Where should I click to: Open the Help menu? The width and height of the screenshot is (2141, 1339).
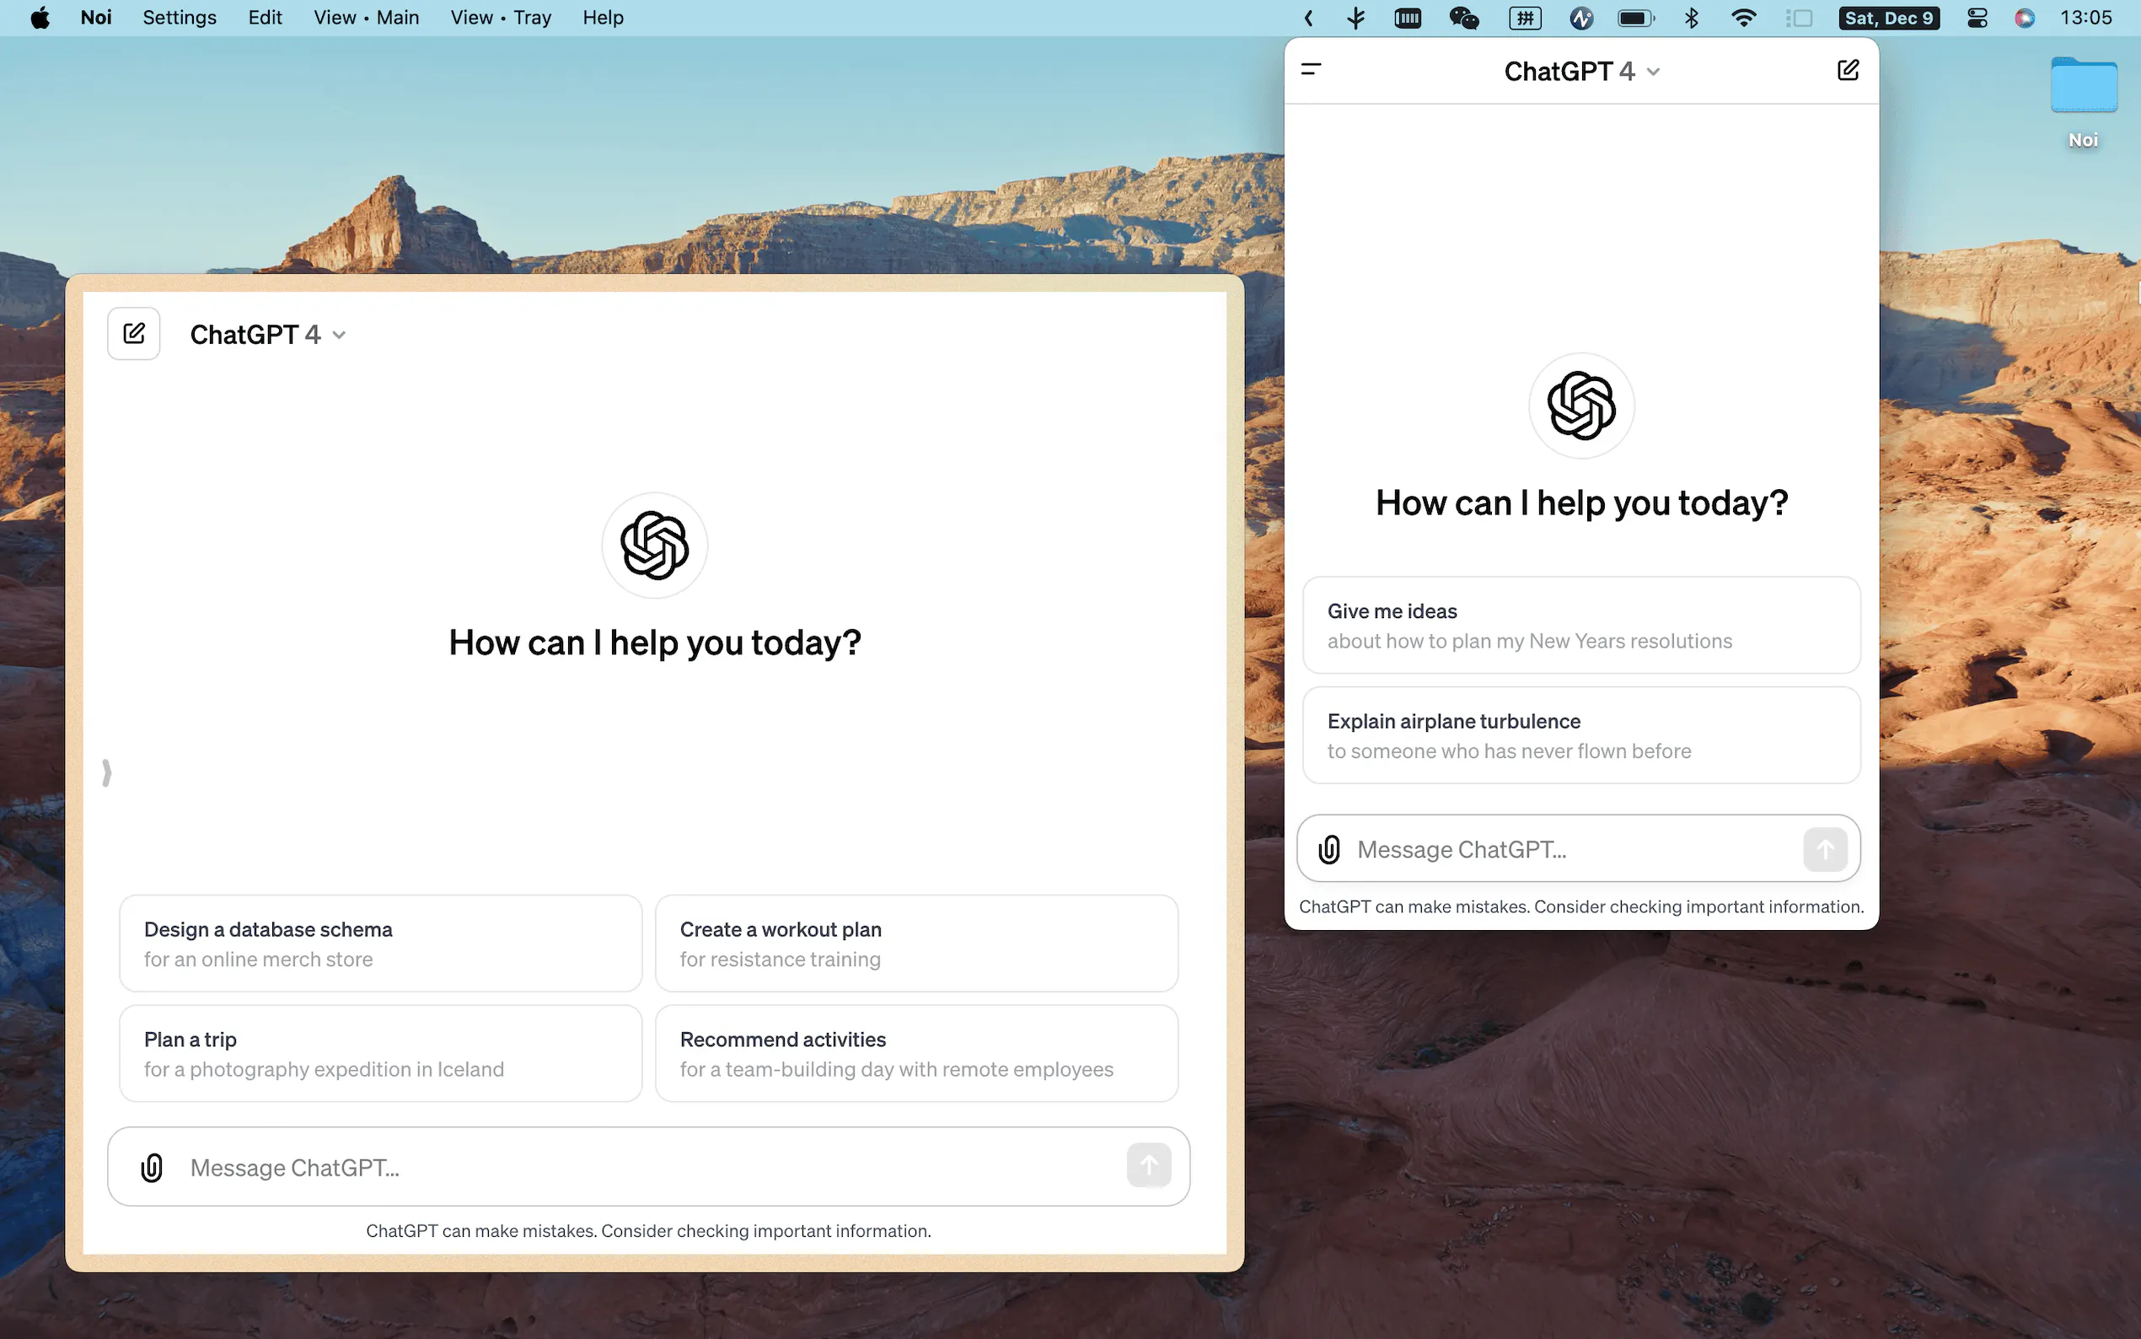tap(604, 18)
